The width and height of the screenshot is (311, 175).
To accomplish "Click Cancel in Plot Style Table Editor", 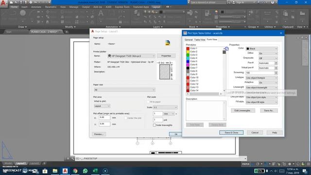I will coord(255,133).
